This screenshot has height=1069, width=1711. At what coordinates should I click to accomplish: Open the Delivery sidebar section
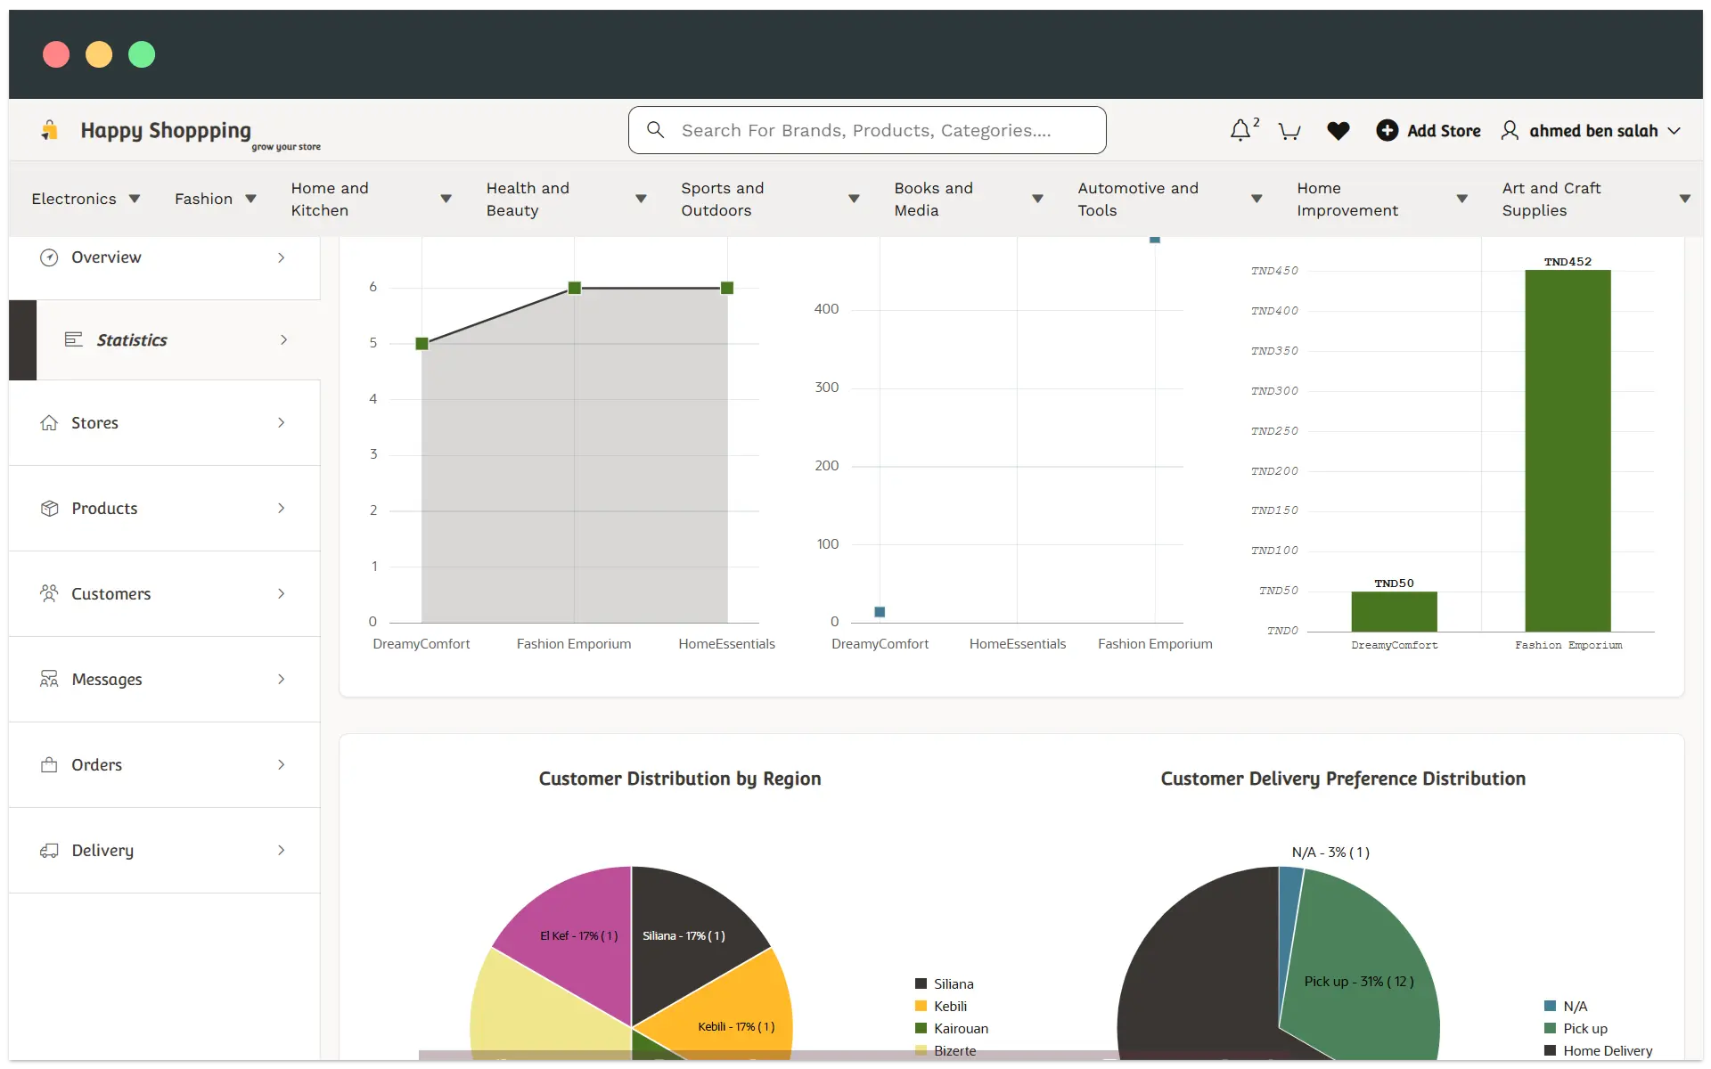[102, 850]
